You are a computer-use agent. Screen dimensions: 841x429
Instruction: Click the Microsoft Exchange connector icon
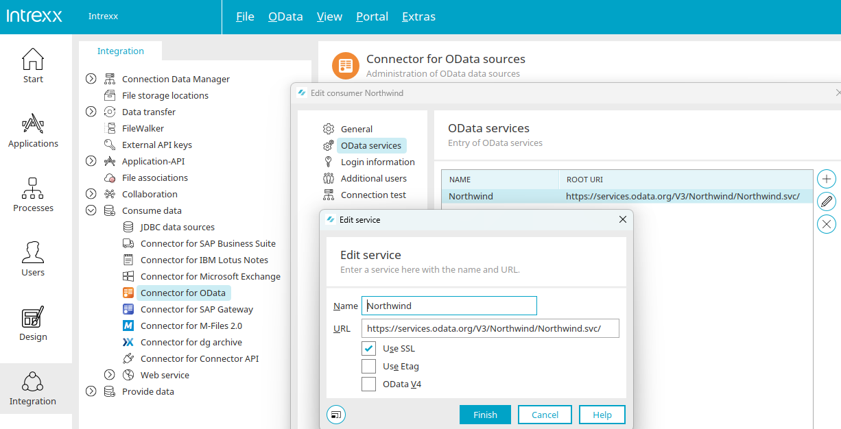[128, 276]
